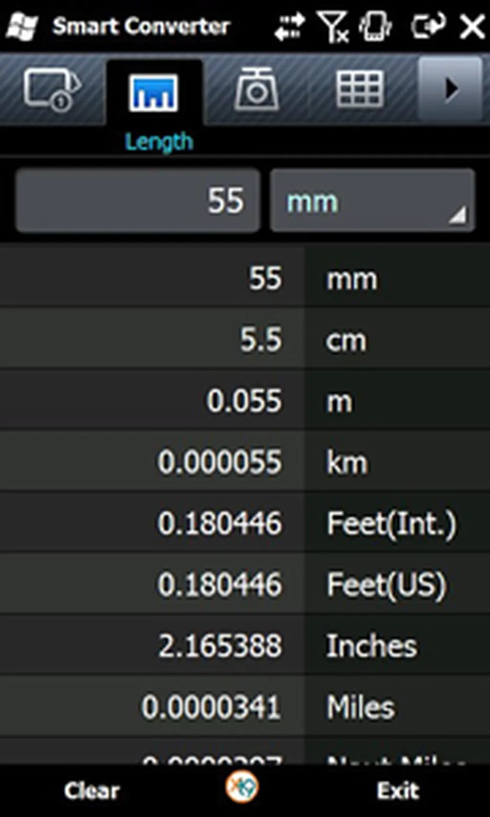
Task: Click the value input field showing 55
Action: click(x=138, y=201)
